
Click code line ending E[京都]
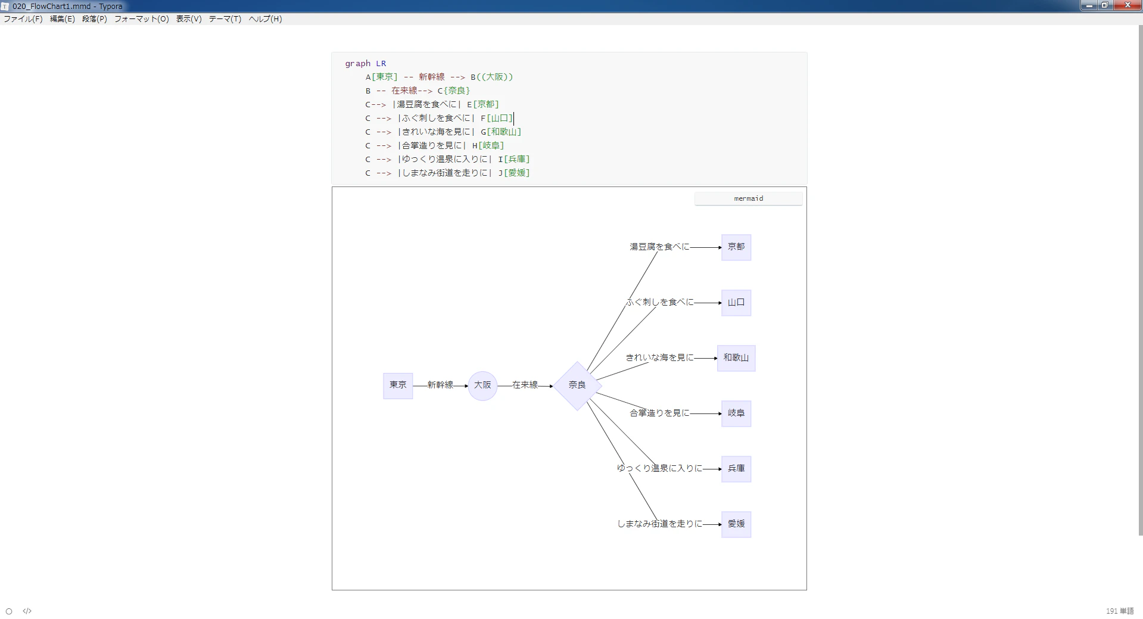(x=432, y=104)
